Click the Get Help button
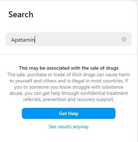The image size is (138, 142). 69,113
